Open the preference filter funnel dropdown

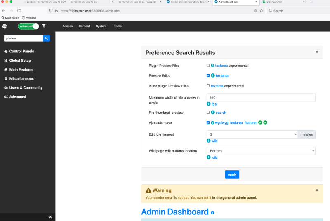tap(45, 26)
